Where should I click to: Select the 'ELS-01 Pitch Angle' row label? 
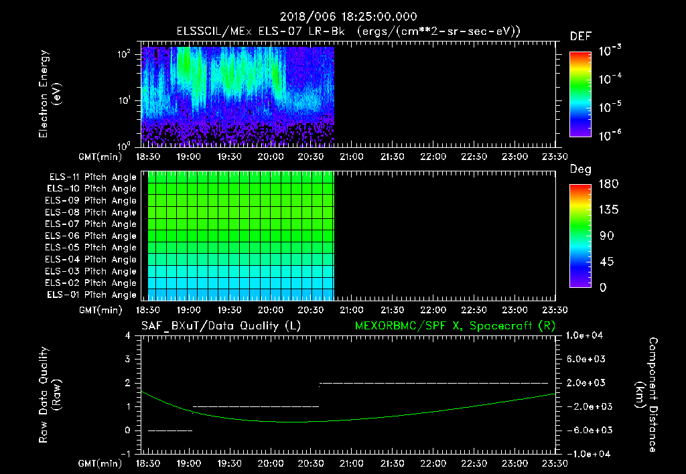tap(92, 295)
